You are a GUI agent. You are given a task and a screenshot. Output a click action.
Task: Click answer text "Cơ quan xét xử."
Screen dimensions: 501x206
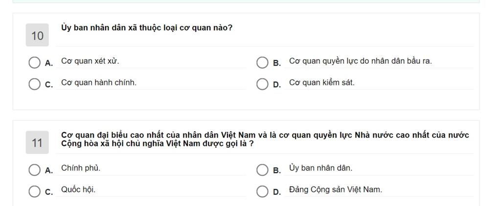pyautogui.click(x=90, y=61)
